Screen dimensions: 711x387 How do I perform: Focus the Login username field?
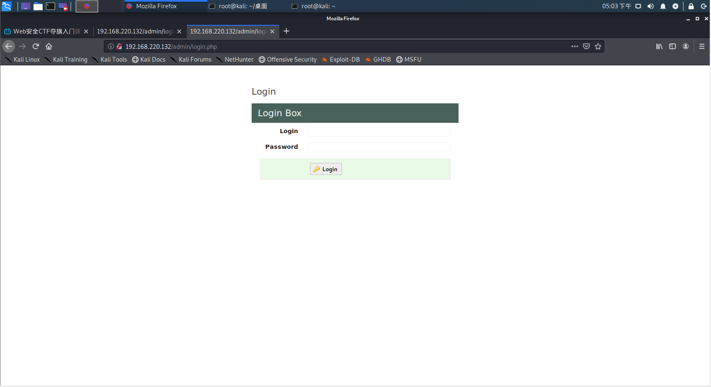(379, 131)
